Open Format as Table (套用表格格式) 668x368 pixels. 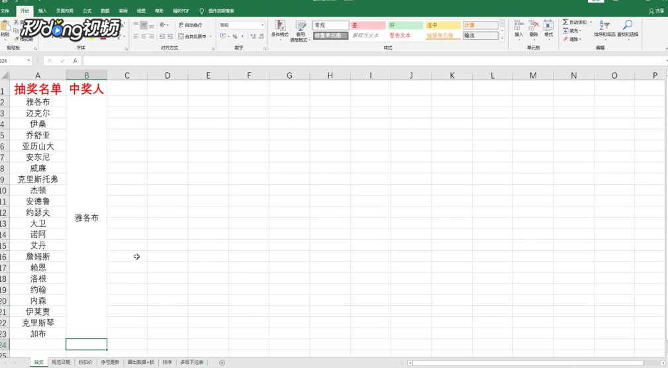pyautogui.click(x=301, y=30)
